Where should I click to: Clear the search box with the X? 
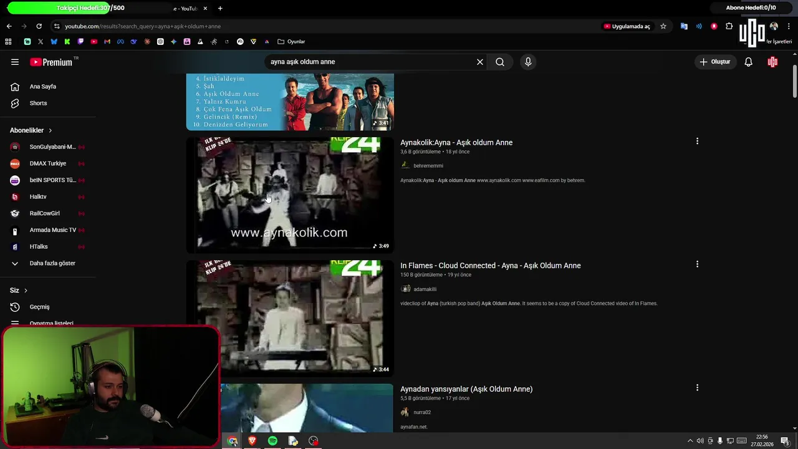480,62
